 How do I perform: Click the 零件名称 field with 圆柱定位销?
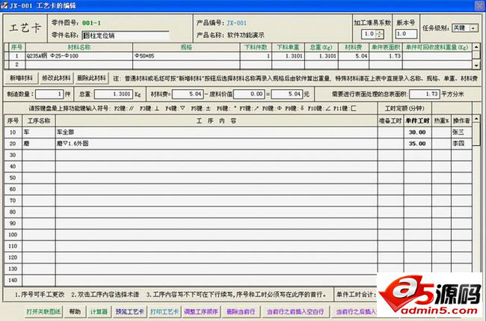pyautogui.click(x=126, y=36)
